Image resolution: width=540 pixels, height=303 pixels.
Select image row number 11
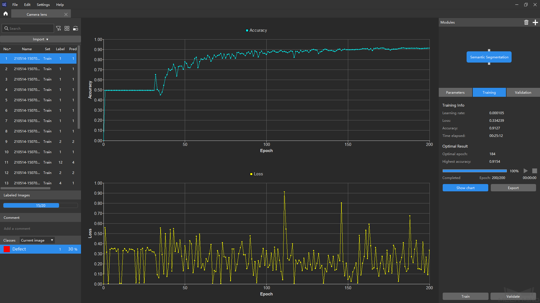pos(39,162)
